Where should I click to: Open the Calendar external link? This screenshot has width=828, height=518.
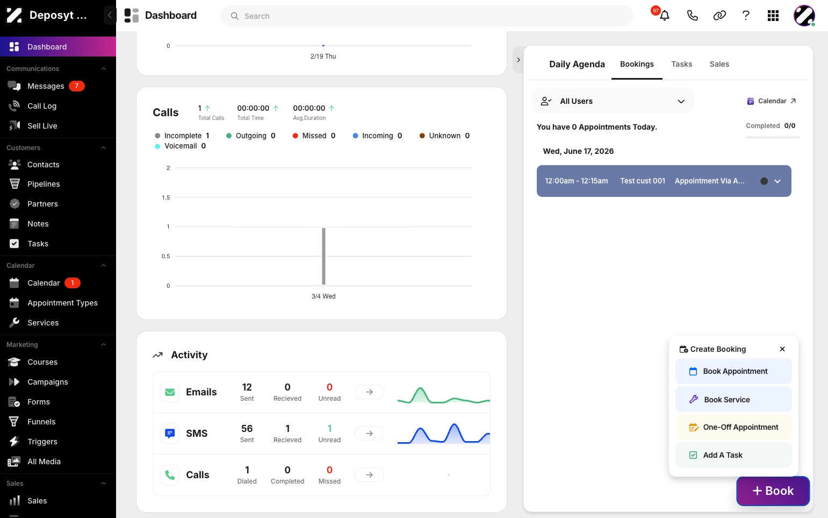(x=772, y=101)
